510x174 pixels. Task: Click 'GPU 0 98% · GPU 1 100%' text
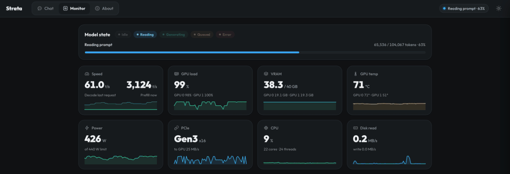point(194,95)
